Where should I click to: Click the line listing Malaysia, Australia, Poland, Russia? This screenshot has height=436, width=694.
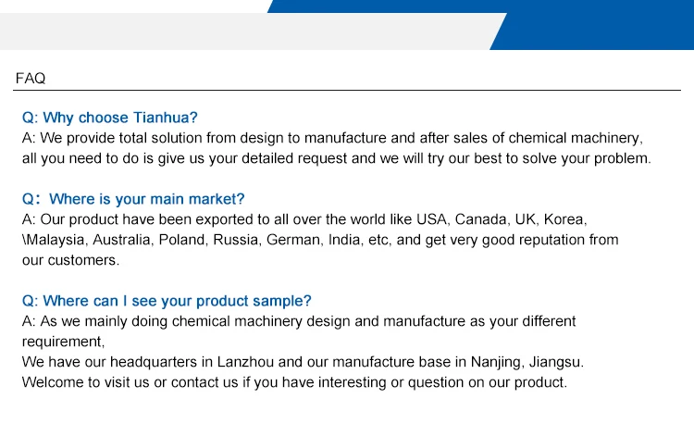click(x=320, y=240)
